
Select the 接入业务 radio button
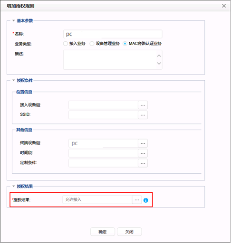65,44
